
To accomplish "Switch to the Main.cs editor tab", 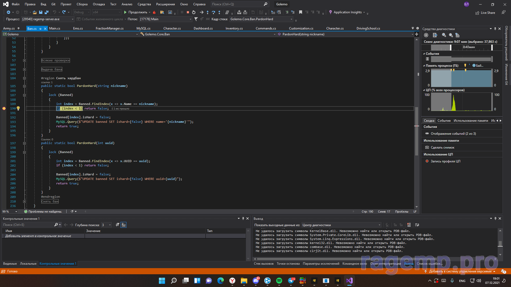I will click(x=55, y=28).
